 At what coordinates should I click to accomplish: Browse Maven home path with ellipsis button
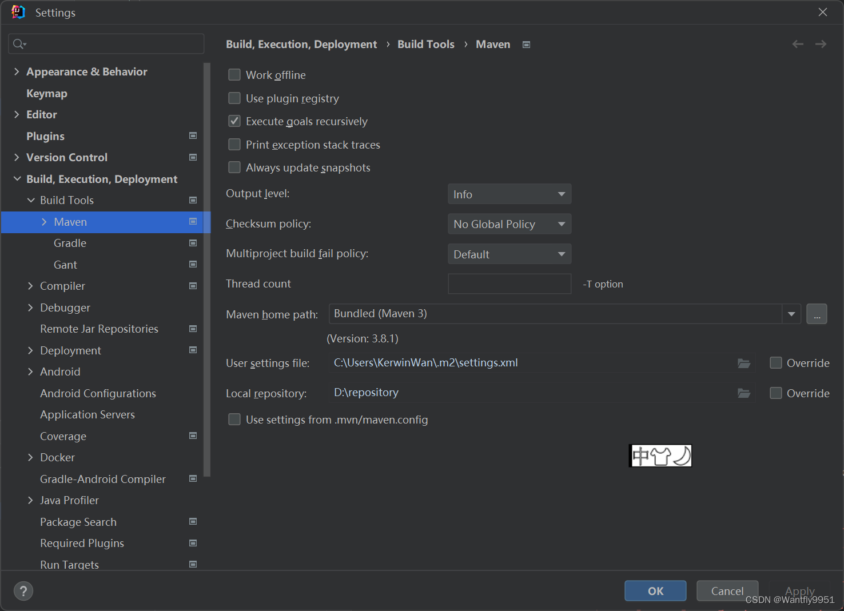[817, 314]
